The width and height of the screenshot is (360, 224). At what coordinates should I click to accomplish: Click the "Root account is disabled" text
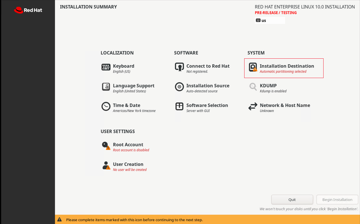[x=131, y=150]
